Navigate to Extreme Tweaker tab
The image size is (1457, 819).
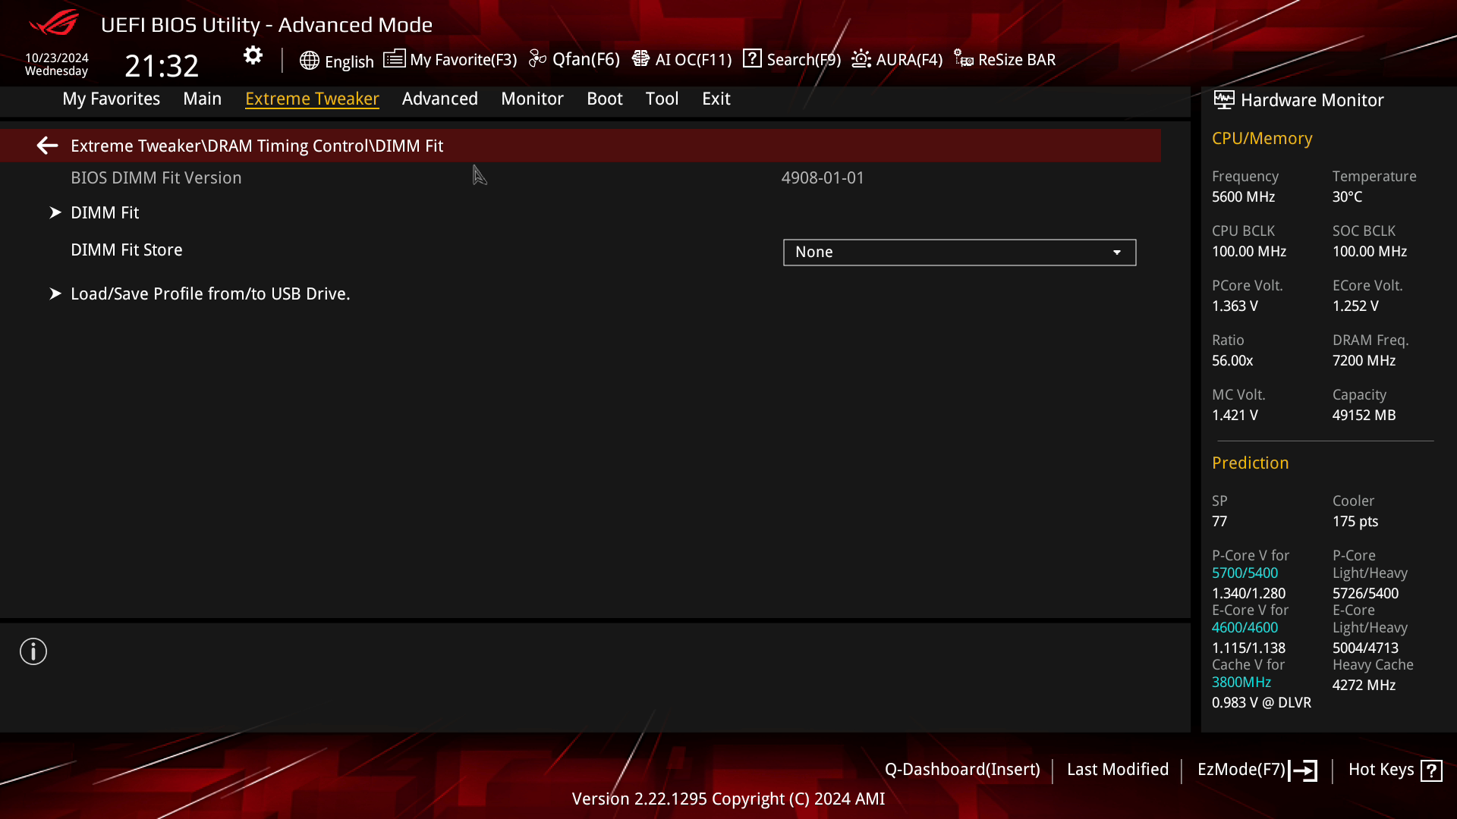tap(311, 98)
